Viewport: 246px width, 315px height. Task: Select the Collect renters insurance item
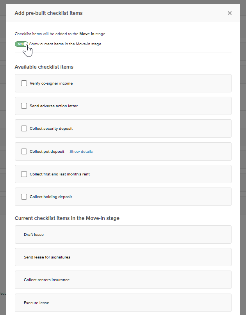click(x=123, y=280)
